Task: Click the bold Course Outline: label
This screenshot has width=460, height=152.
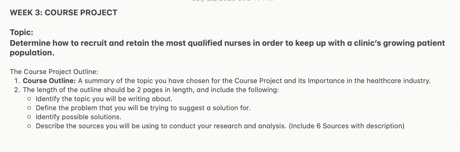Action: tap(49, 81)
